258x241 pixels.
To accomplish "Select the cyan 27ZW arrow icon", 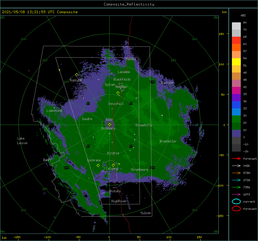I will click(236, 180).
